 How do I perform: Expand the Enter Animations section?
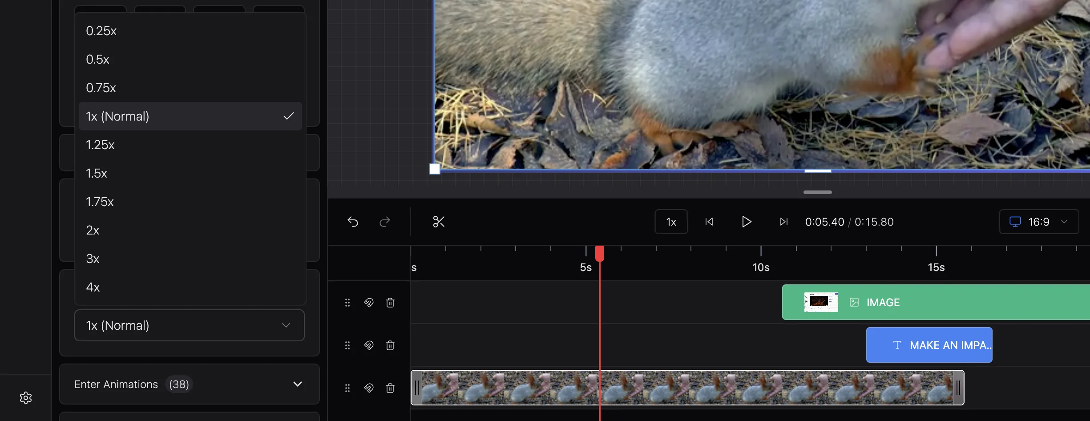click(x=190, y=384)
